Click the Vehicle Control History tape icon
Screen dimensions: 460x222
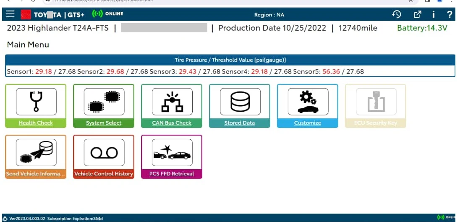104,152
